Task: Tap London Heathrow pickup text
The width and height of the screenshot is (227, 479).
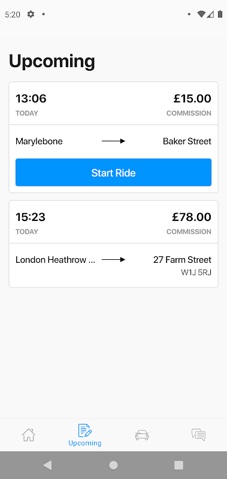Action: pos(55,260)
